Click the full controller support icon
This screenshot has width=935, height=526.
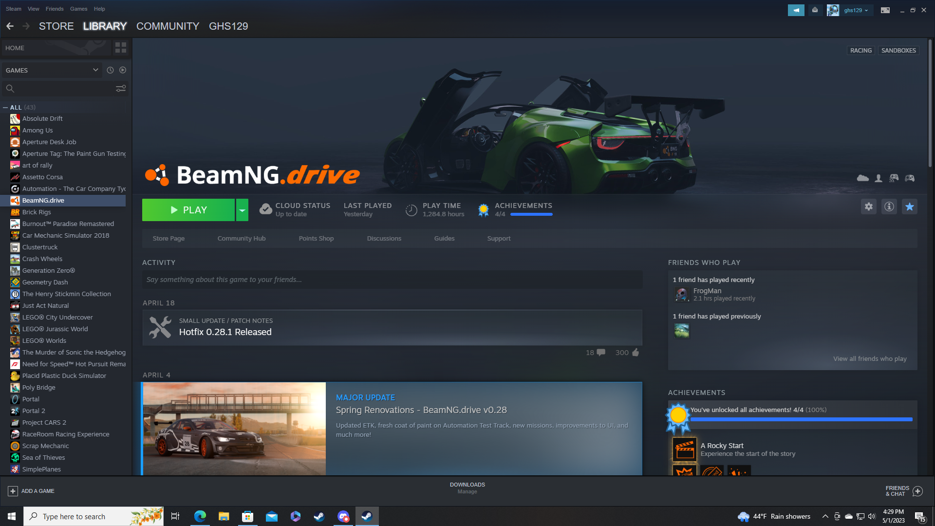pyautogui.click(x=910, y=178)
